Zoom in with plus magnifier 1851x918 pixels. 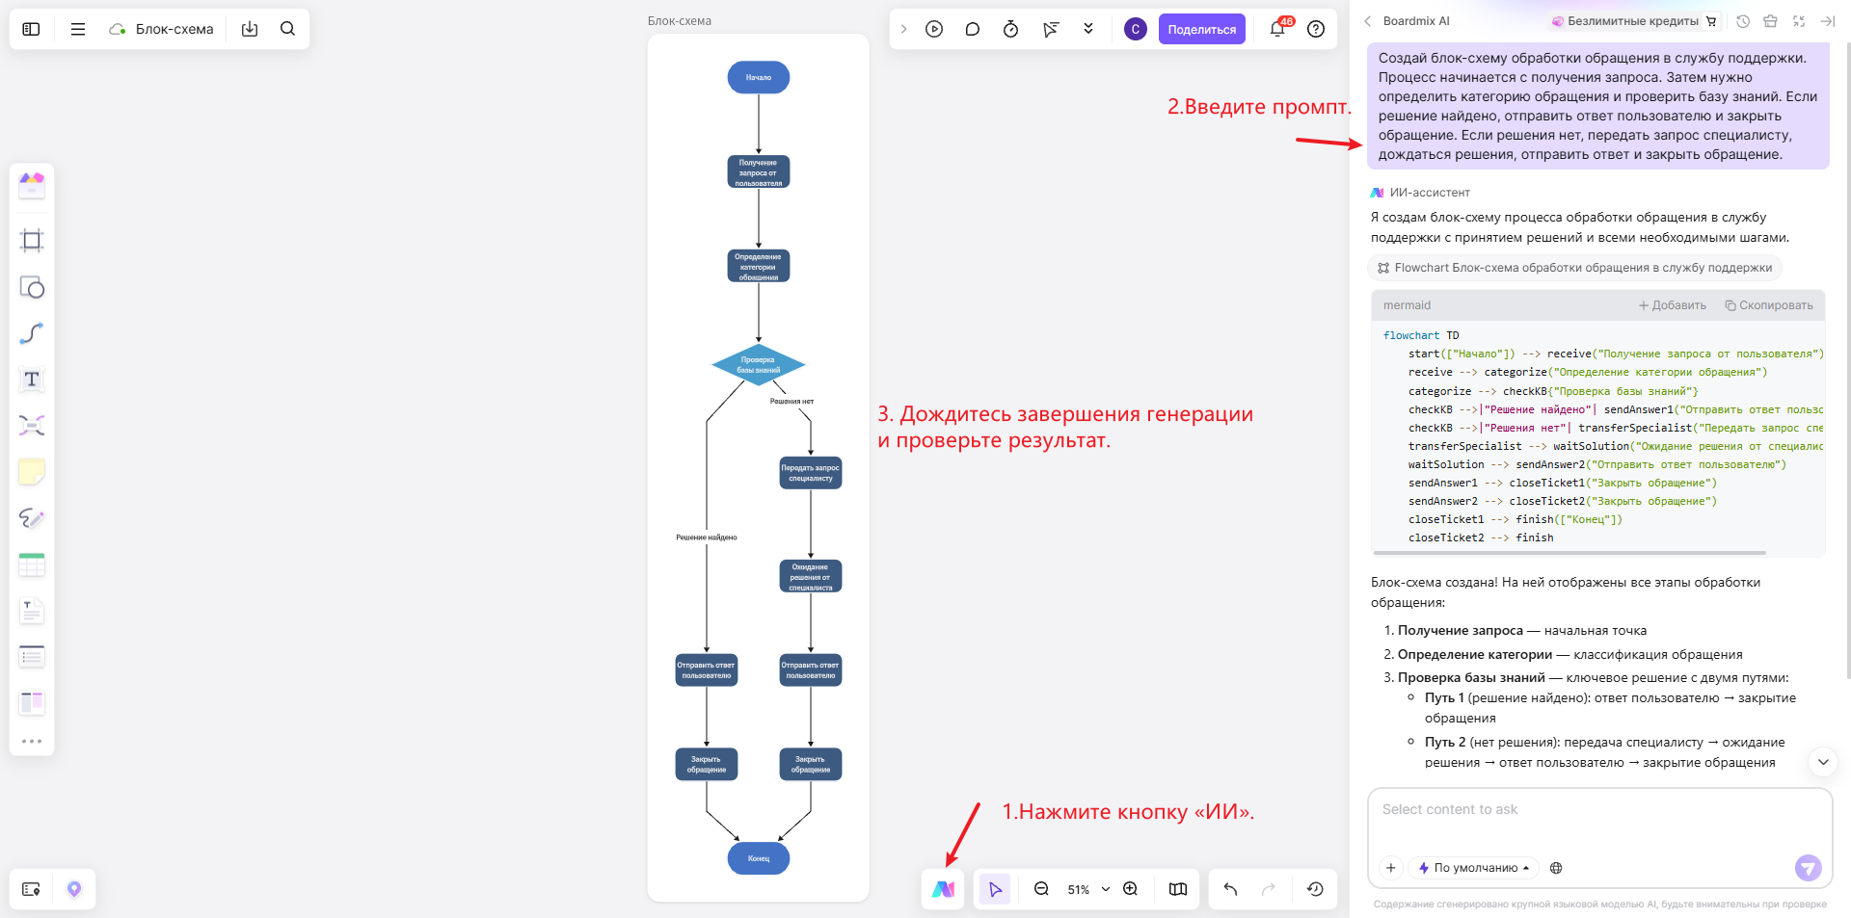(x=1131, y=889)
